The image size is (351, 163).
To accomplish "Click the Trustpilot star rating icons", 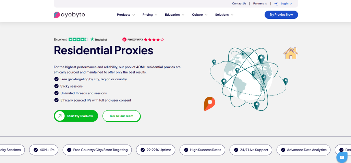I will tap(78, 40).
